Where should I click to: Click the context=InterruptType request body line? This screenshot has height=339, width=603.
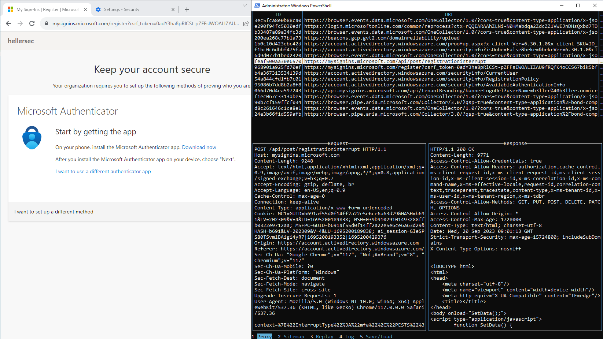pos(339,325)
